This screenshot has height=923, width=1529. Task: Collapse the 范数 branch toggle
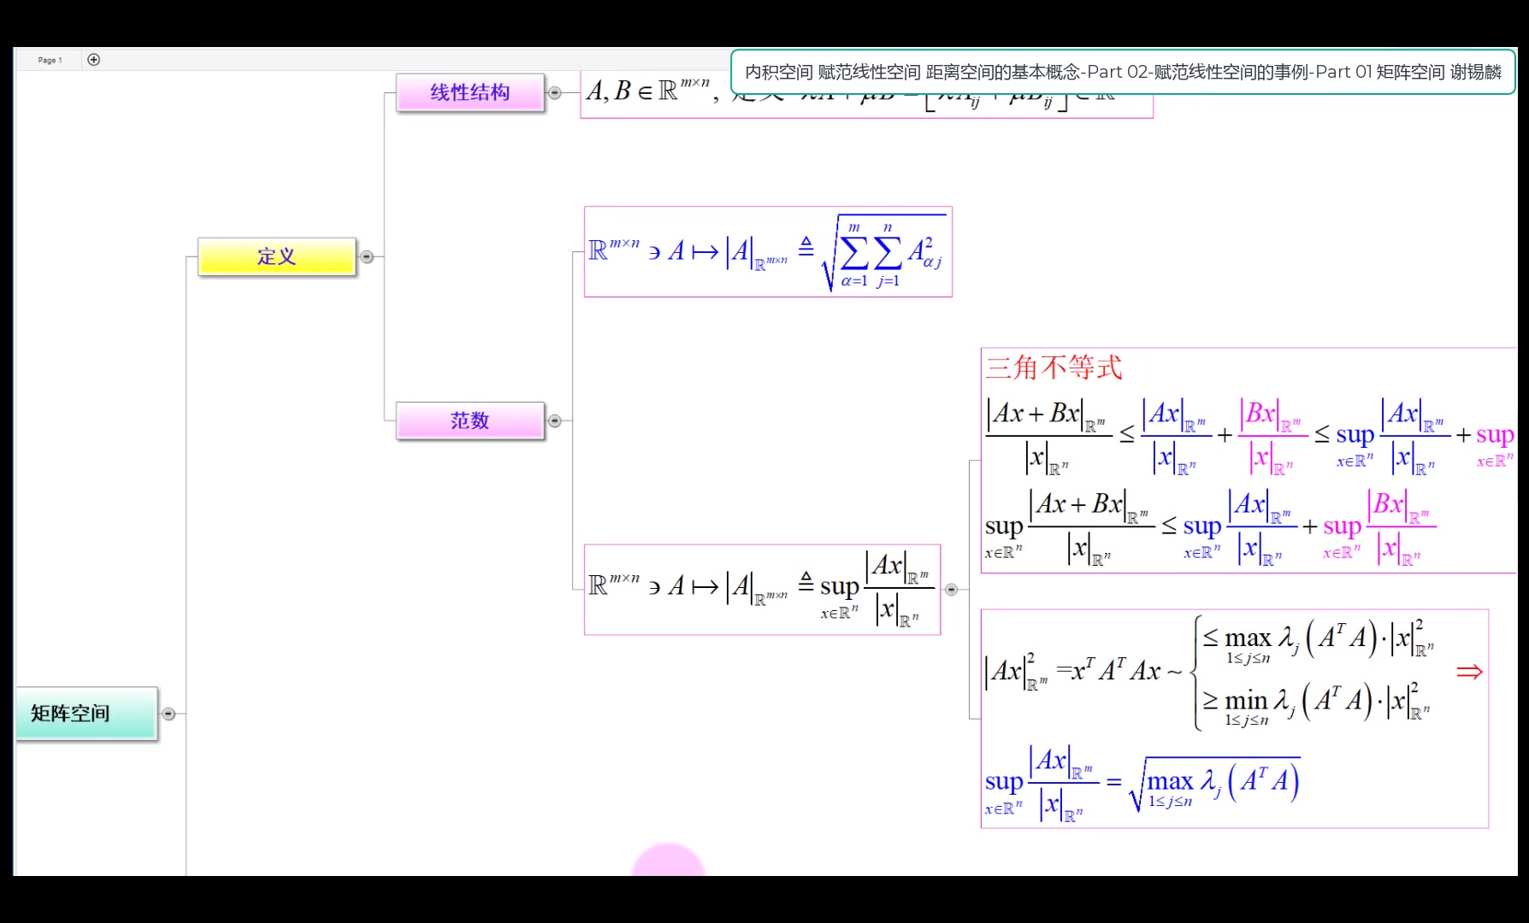pyautogui.click(x=555, y=420)
